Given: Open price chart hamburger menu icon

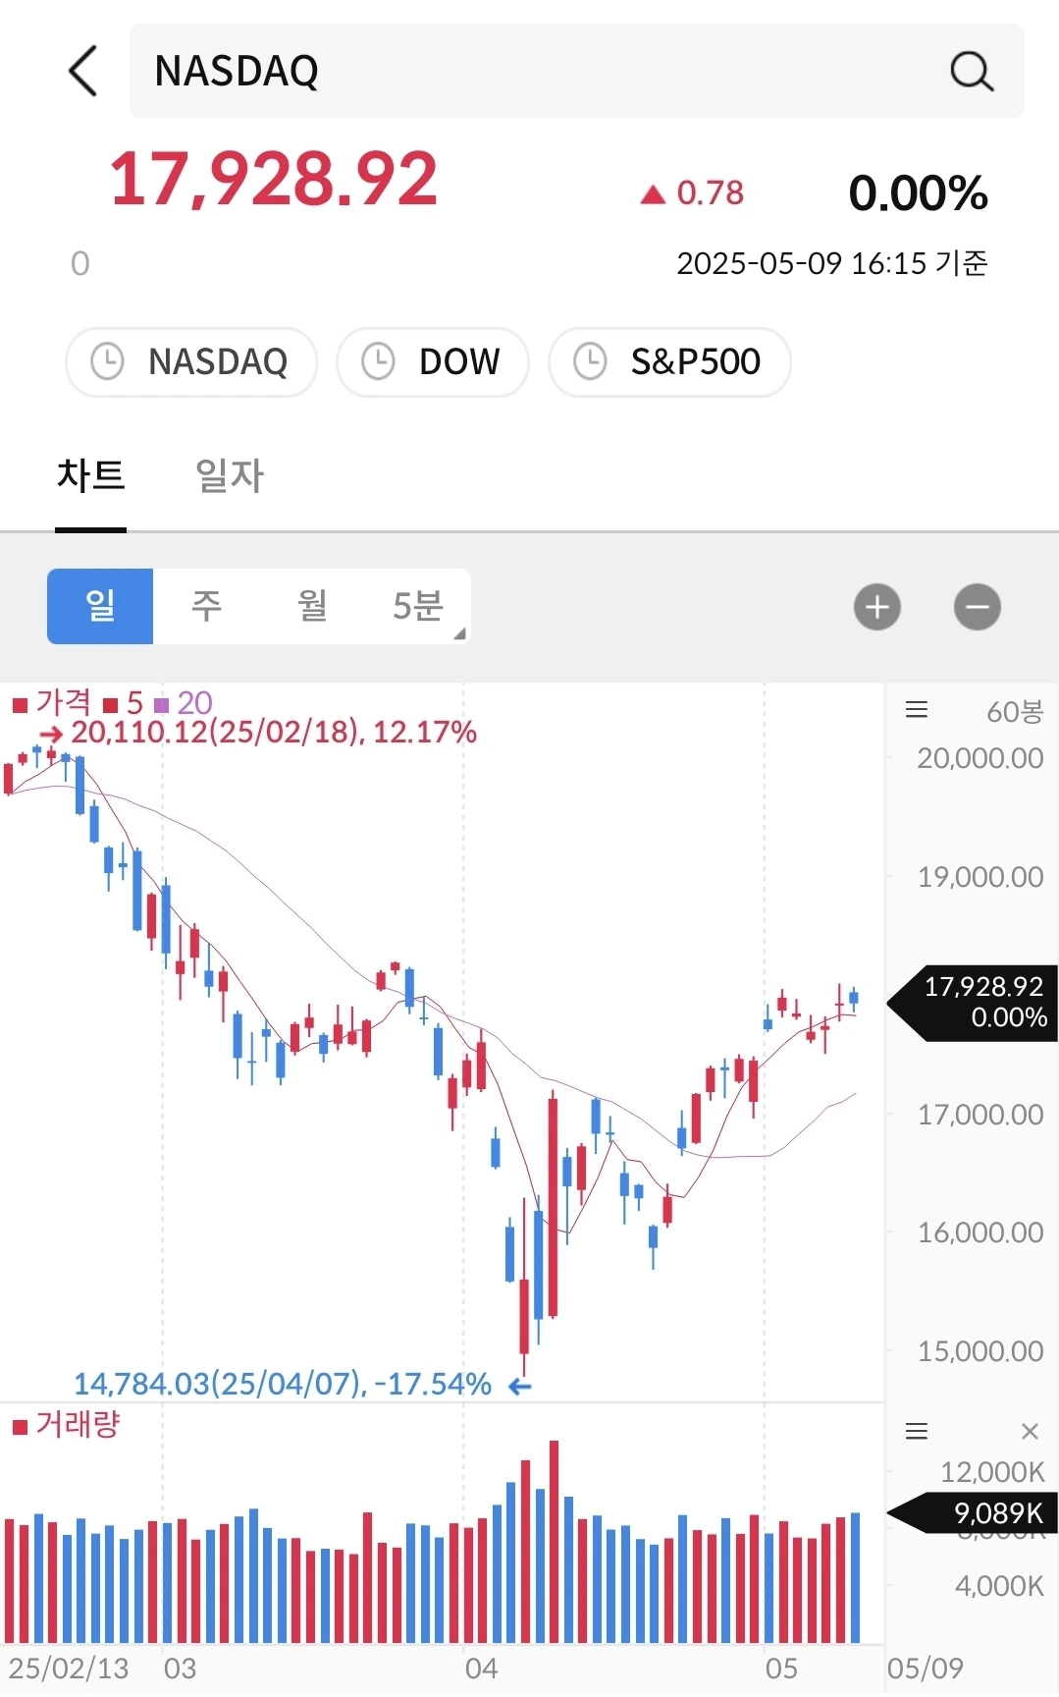Looking at the screenshot, I should click(916, 710).
